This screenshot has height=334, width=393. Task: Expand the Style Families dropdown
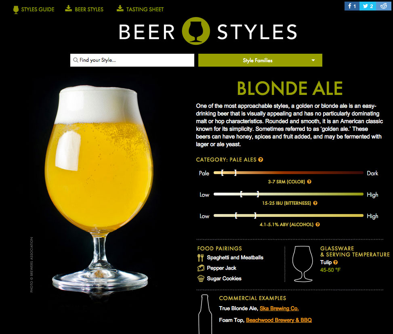[260, 60]
